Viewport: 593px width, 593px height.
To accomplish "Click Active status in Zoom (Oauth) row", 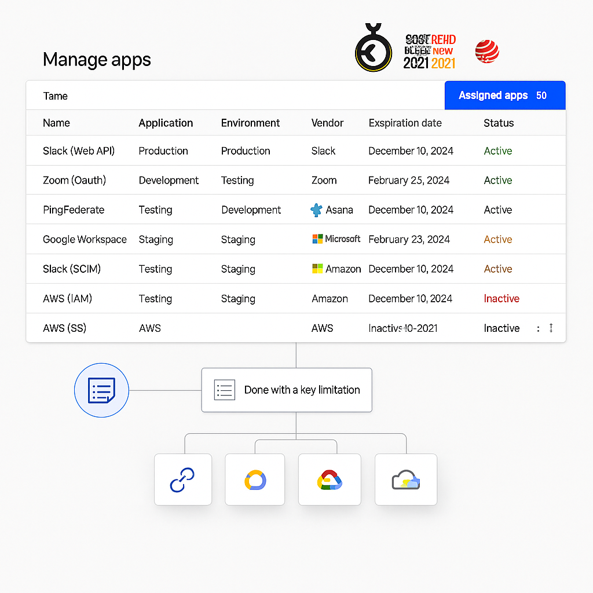I will 497,180.
